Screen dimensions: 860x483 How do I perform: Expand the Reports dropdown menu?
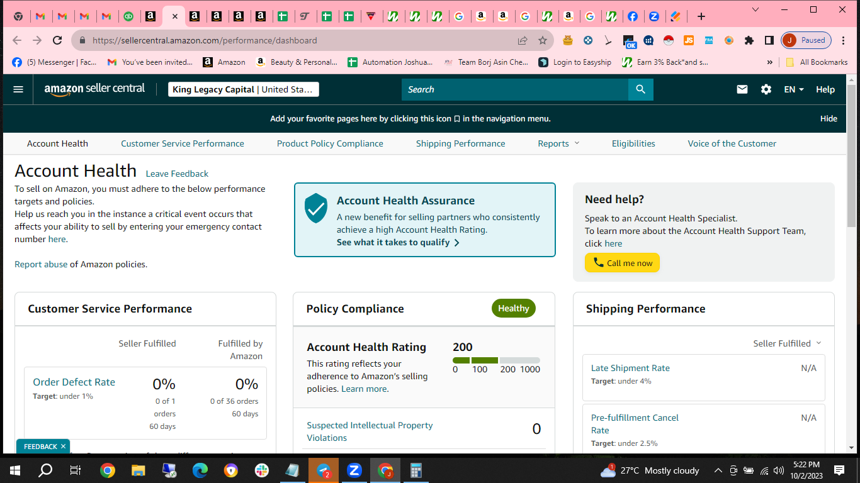(x=558, y=143)
